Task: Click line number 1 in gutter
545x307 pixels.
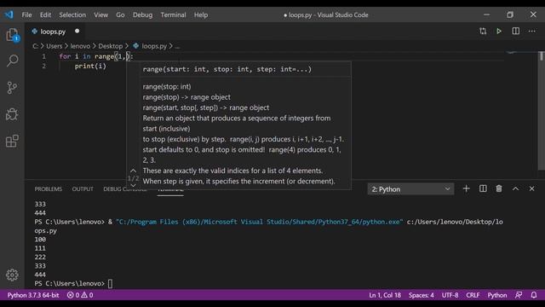Action: pyautogui.click(x=43, y=56)
